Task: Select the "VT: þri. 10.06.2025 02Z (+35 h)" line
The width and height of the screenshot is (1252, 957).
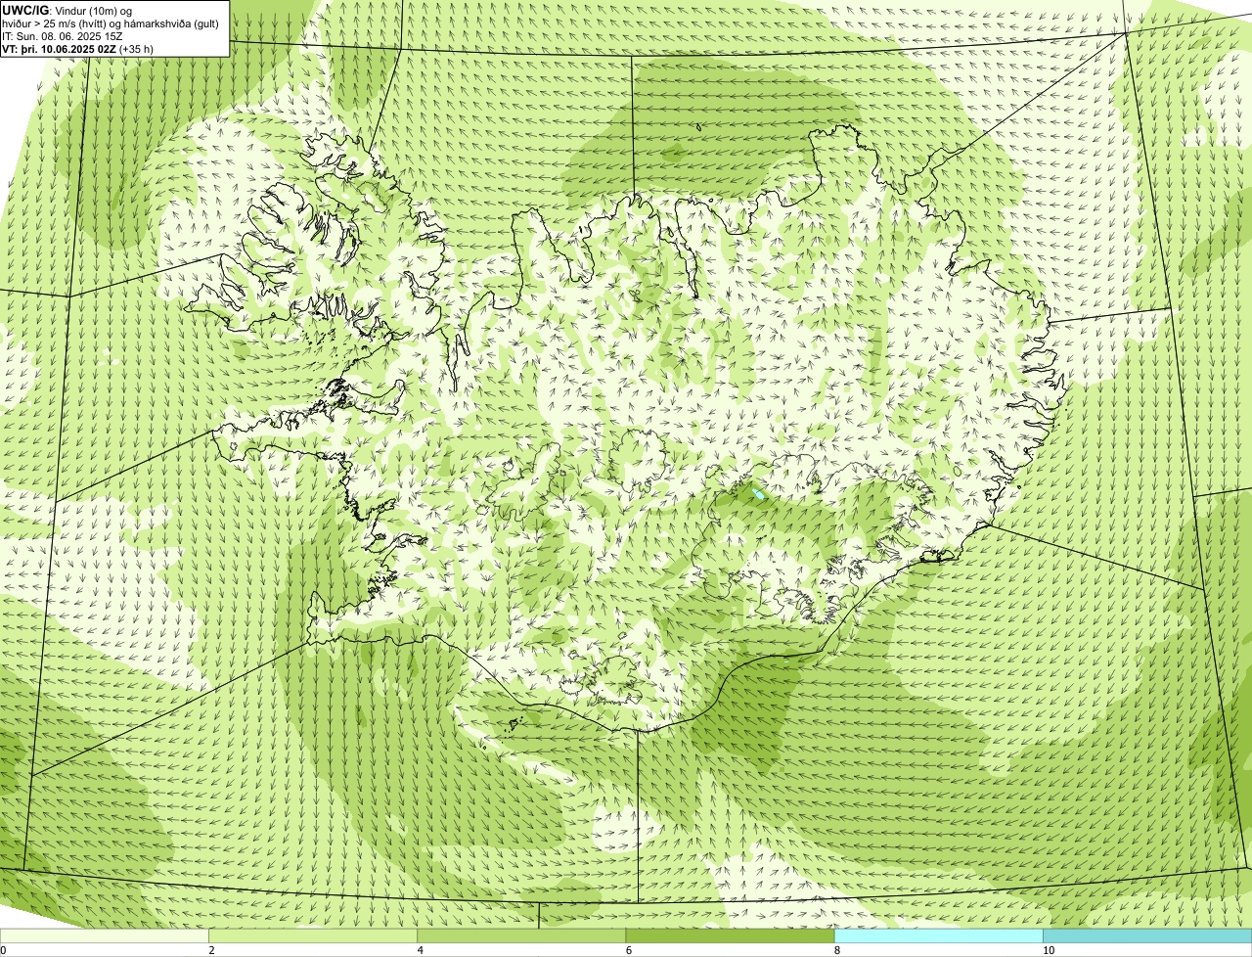Action: (x=78, y=49)
